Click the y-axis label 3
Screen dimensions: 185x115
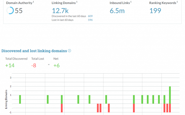coord(11,78)
